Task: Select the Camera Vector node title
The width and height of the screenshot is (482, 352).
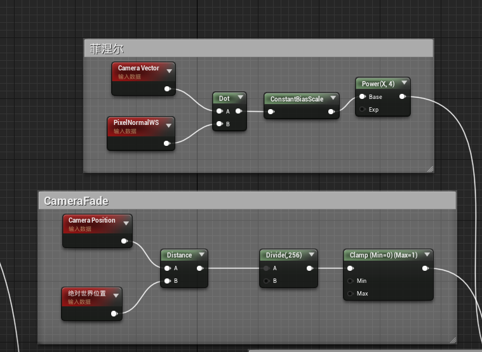Action: [x=138, y=68]
